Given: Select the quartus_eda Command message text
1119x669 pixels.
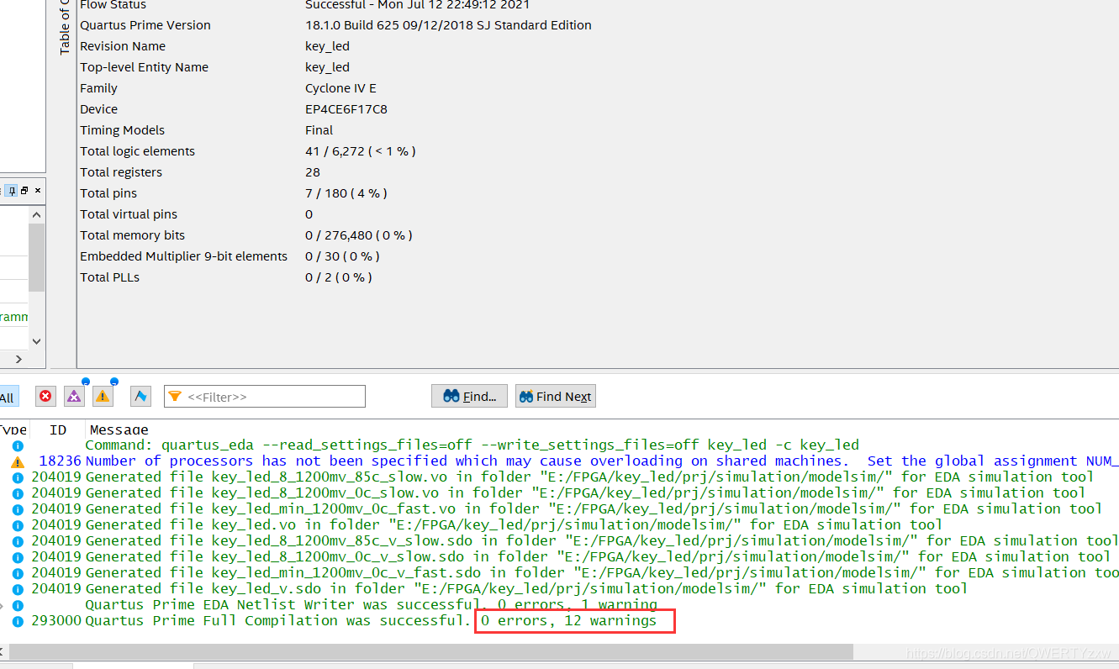Looking at the screenshot, I should click(x=472, y=445).
